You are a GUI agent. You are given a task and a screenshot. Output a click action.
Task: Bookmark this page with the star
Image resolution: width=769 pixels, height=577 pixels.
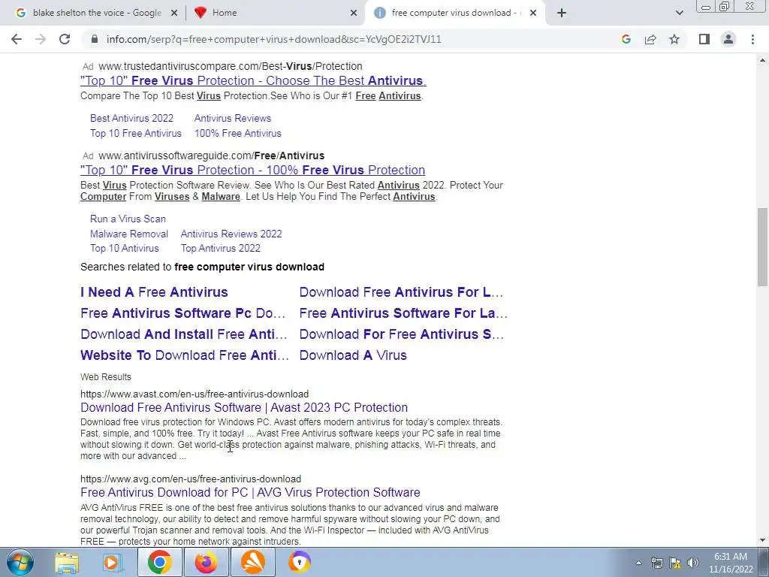coord(674,39)
